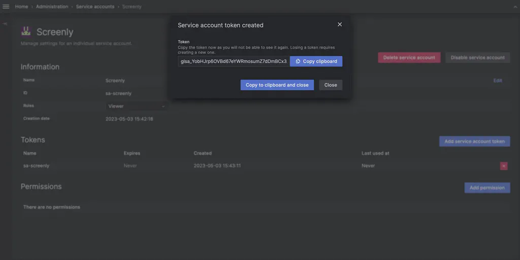Click the Close button in dialog
The width and height of the screenshot is (520, 260).
[331, 85]
